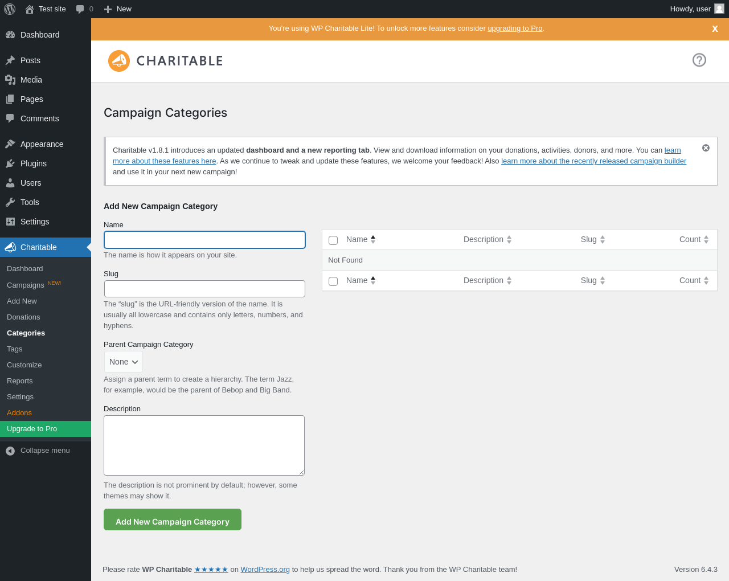
Task: Open the help question mark icon
Action: [x=699, y=60]
